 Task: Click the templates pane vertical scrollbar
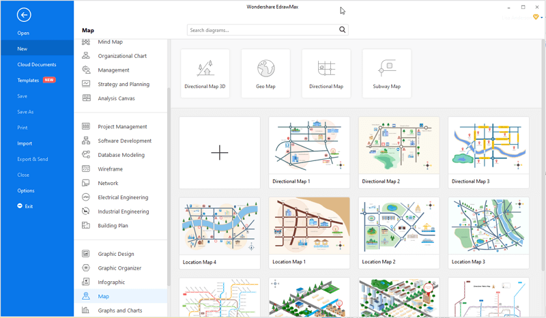543,155
